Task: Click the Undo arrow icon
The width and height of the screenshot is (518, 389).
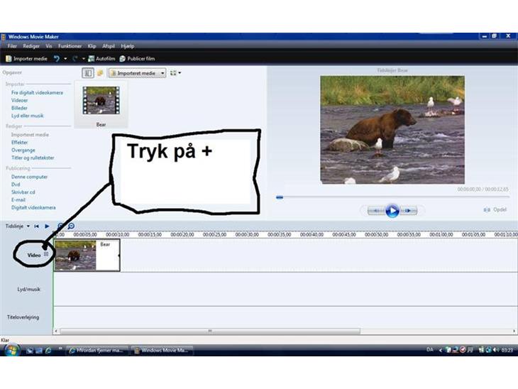Action: point(57,58)
